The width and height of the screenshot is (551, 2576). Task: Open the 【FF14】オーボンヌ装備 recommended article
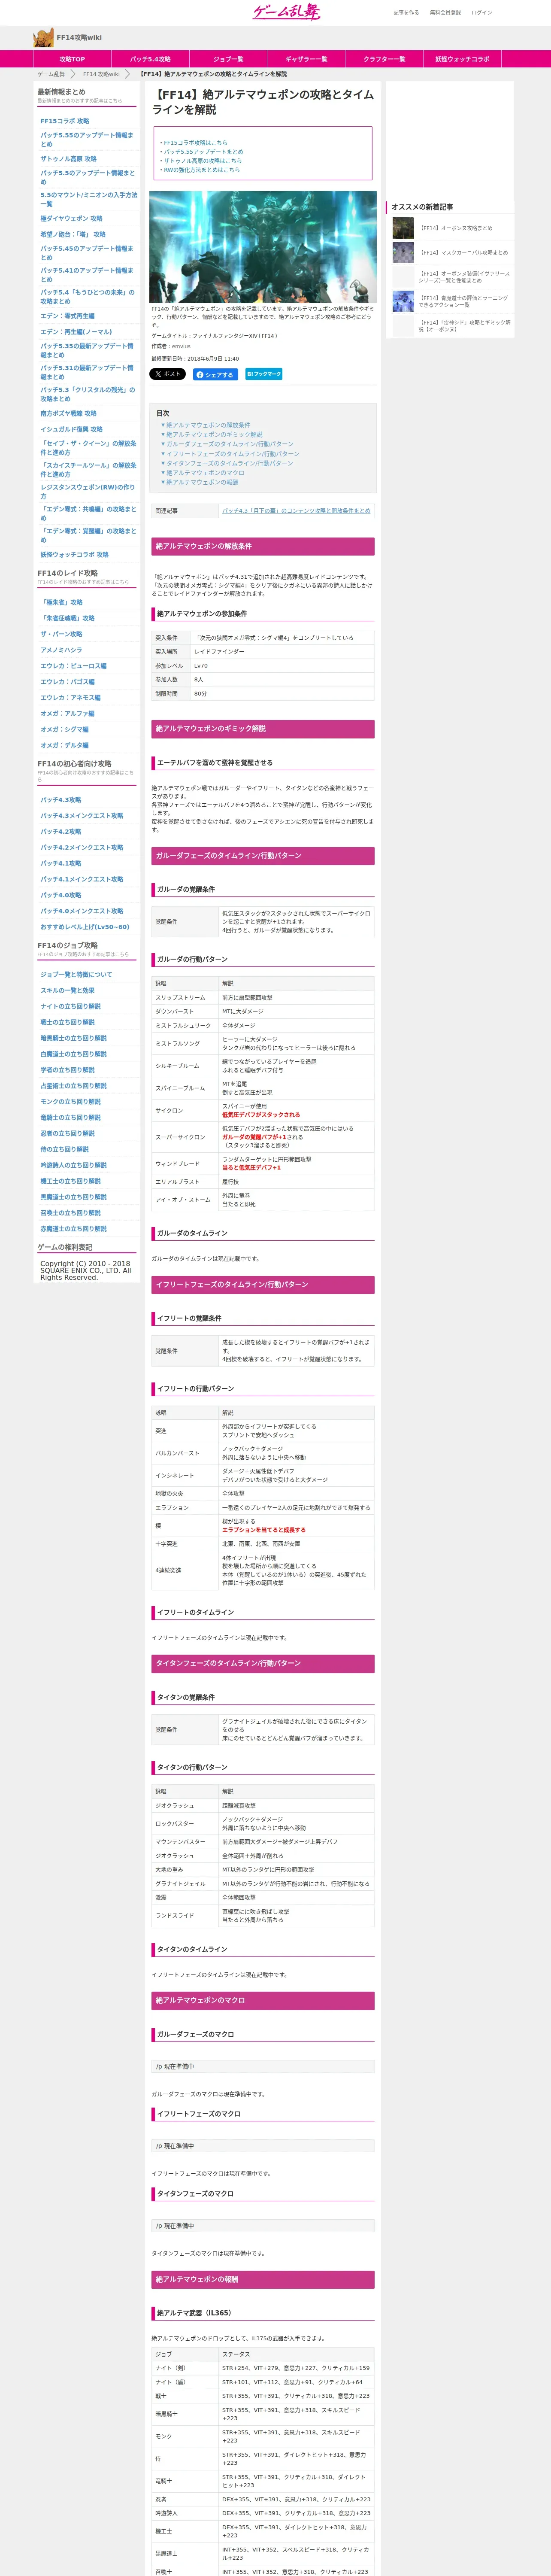click(x=464, y=277)
